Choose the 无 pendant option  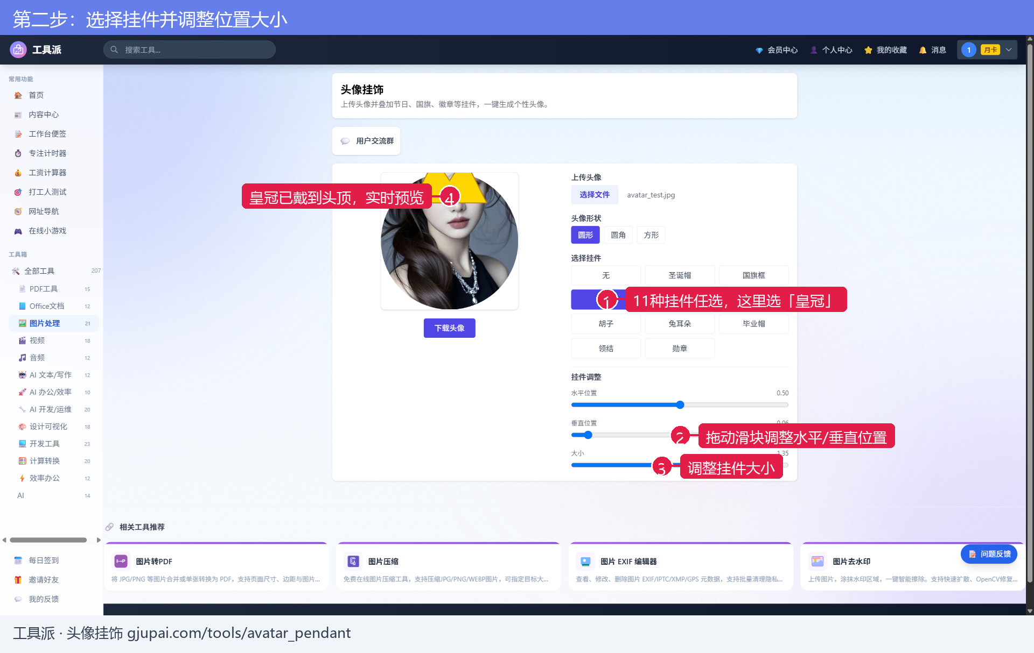tap(606, 275)
